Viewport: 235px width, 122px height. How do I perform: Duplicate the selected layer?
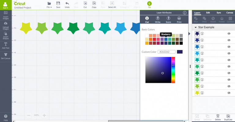click(228, 117)
